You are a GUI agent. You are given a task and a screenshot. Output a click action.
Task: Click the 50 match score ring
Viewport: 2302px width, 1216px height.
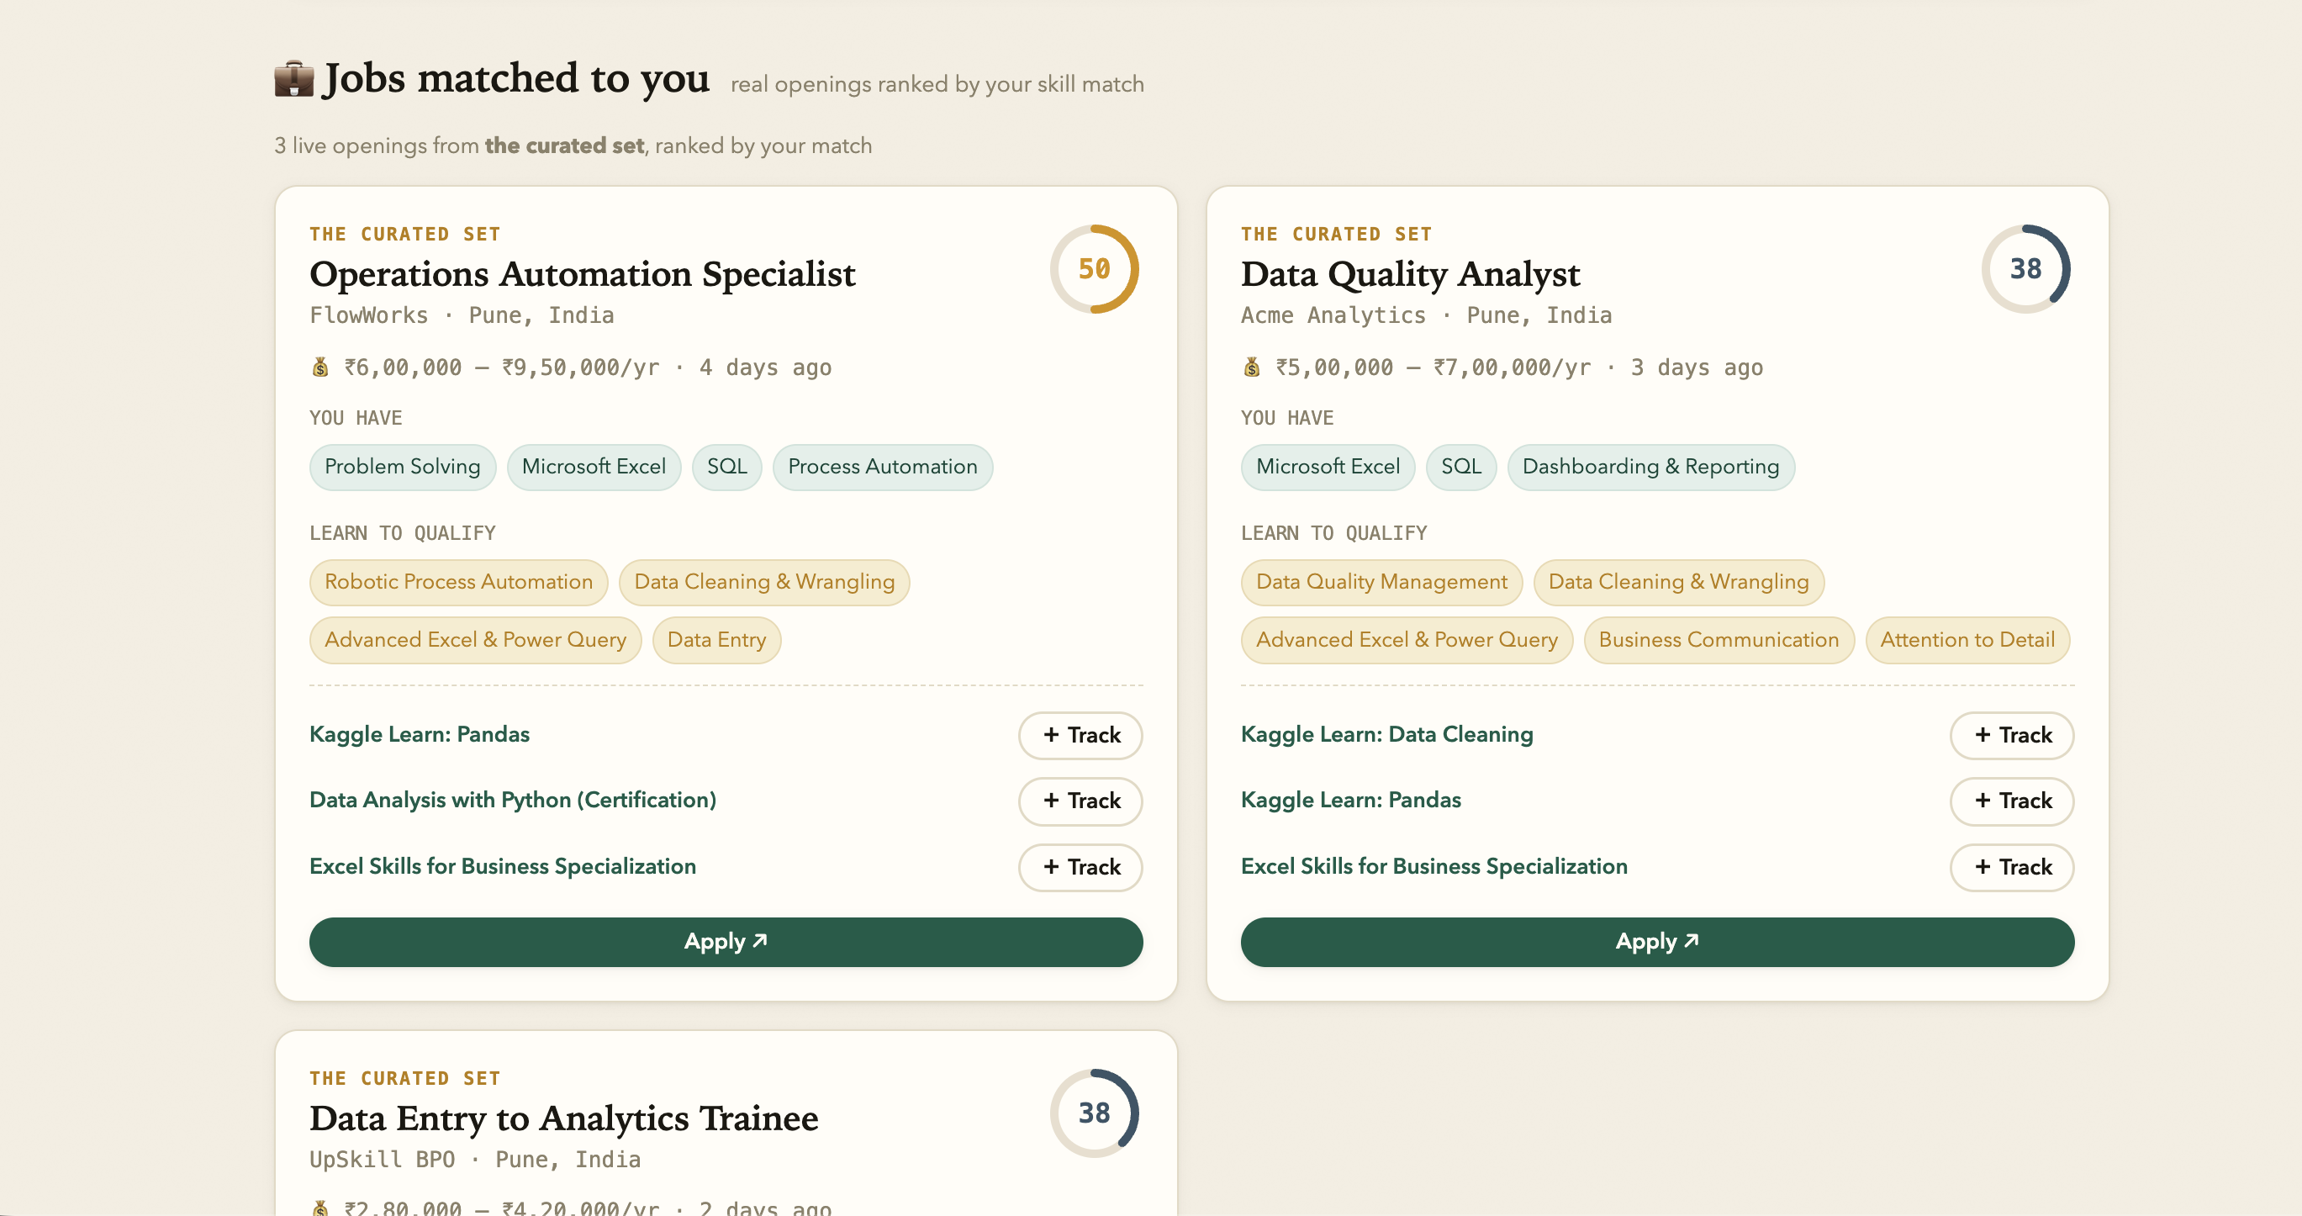(x=1094, y=269)
